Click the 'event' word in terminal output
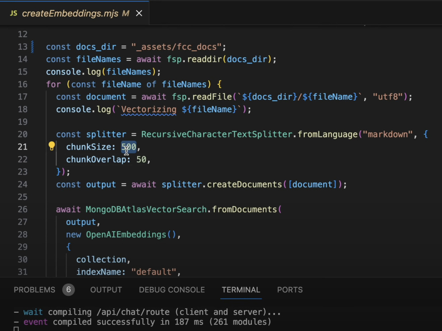Viewport: 442px width, 331px height. pyautogui.click(x=35, y=322)
